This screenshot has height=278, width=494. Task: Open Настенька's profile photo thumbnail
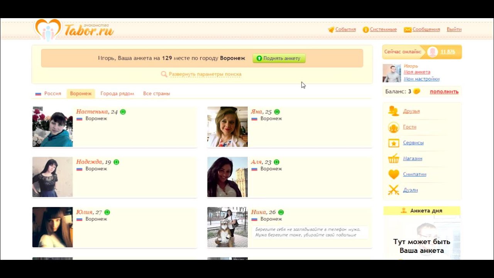coord(52,127)
